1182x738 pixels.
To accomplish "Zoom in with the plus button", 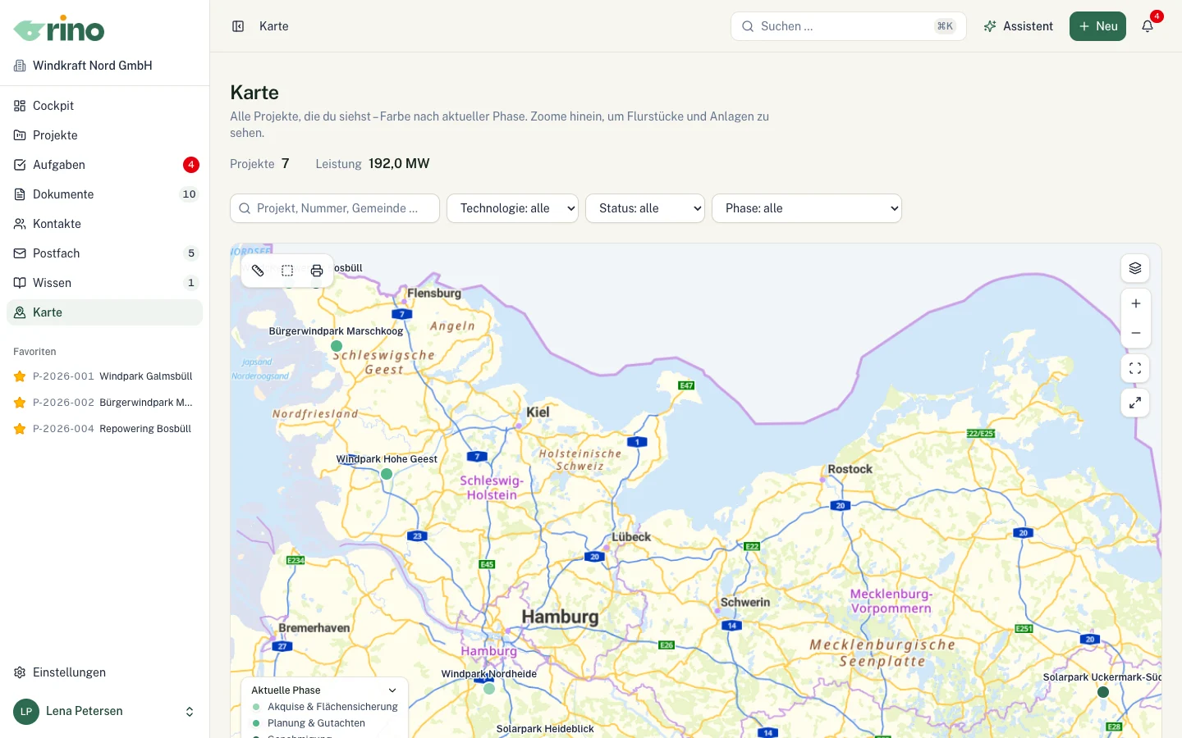I will [x=1136, y=303].
